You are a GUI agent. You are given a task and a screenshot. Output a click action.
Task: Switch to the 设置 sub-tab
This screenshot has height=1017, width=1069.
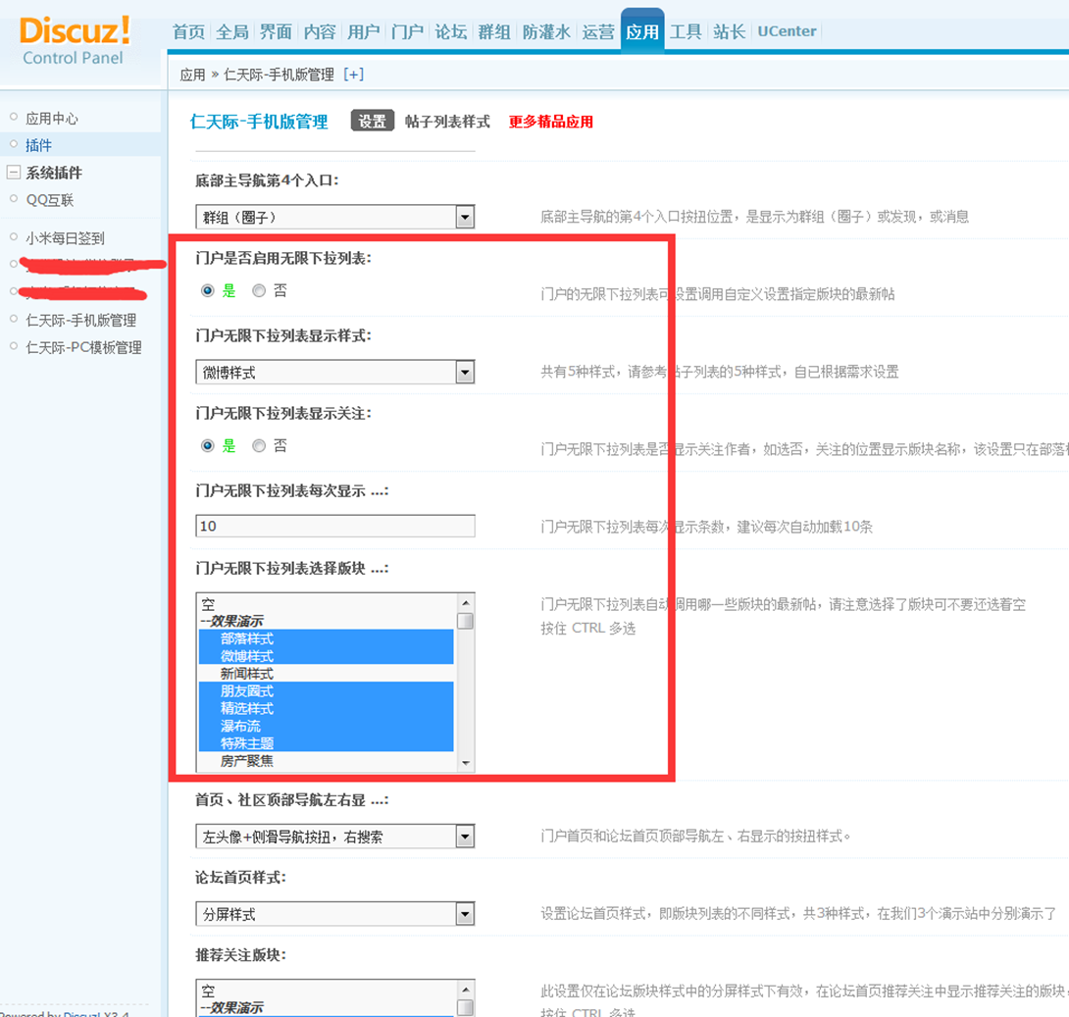point(373,122)
